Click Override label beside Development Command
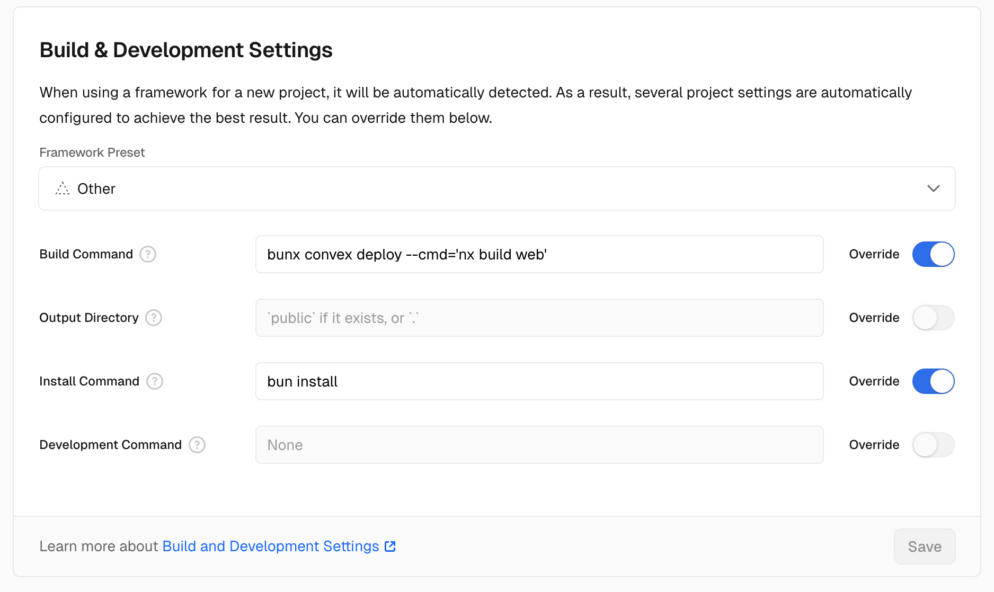 [874, 445]
